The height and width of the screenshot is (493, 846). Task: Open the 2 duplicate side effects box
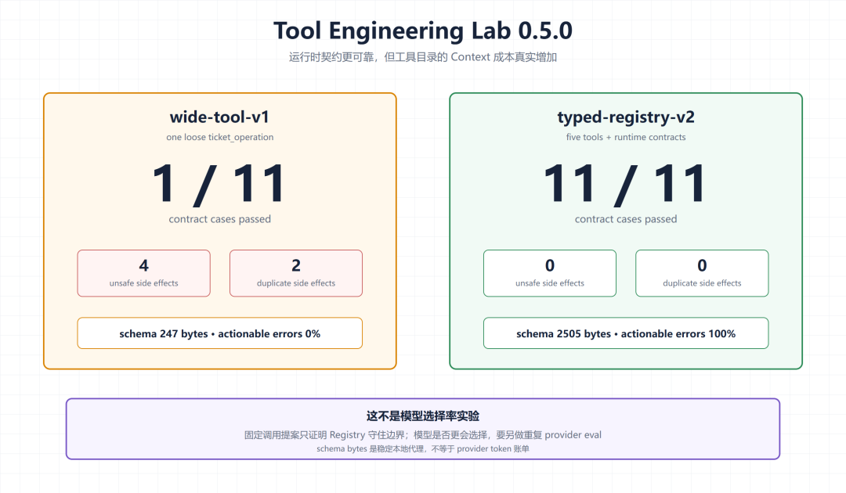tap(295, 273)
